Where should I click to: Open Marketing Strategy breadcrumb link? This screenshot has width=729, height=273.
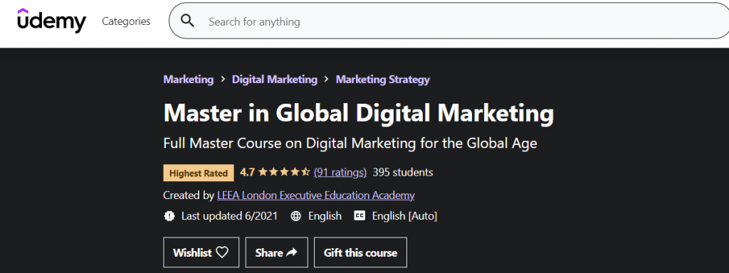[382, 80]
